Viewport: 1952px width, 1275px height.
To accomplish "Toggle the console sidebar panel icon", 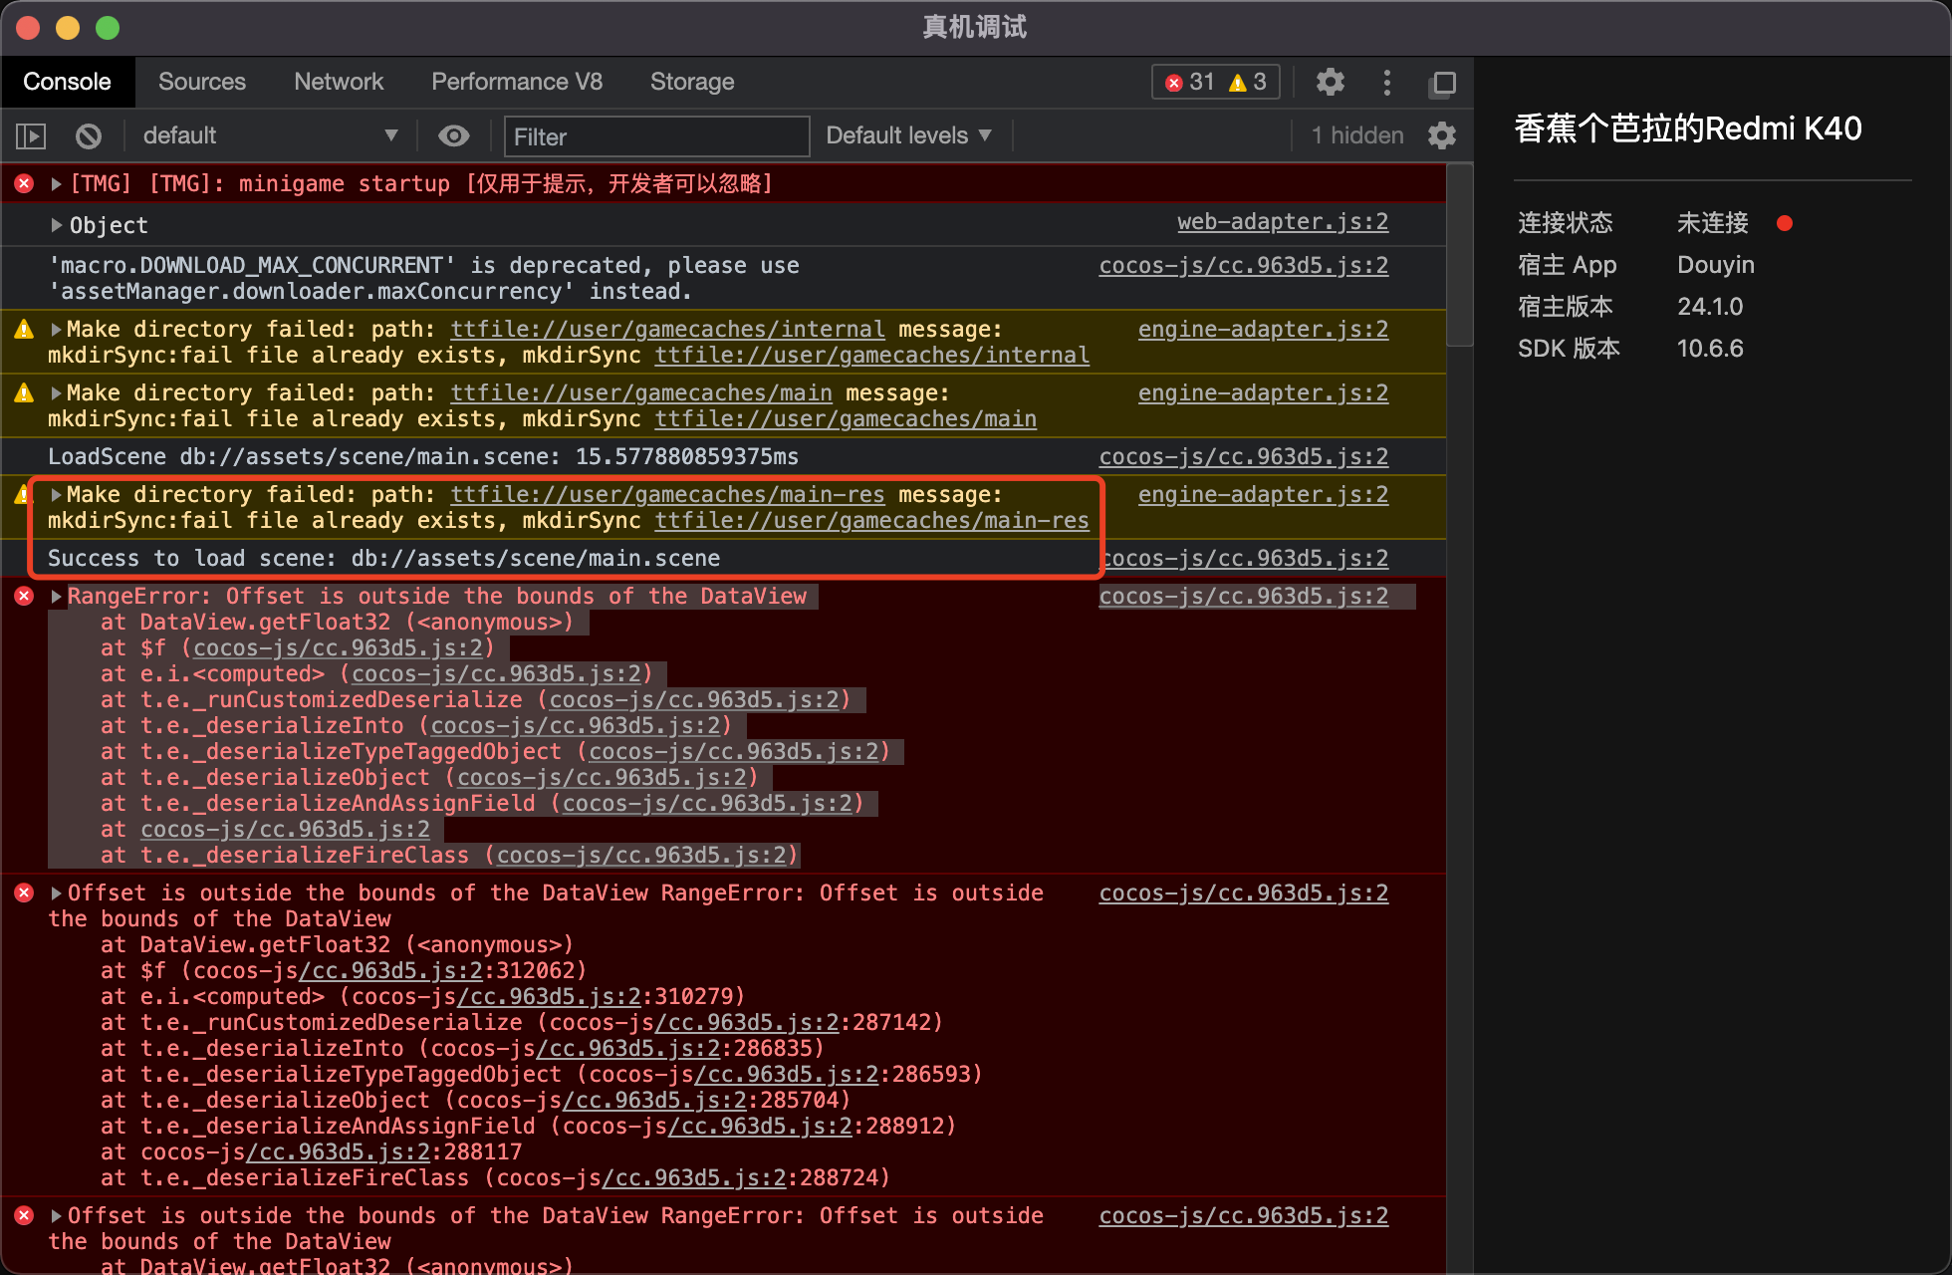I will coord(31,135).
